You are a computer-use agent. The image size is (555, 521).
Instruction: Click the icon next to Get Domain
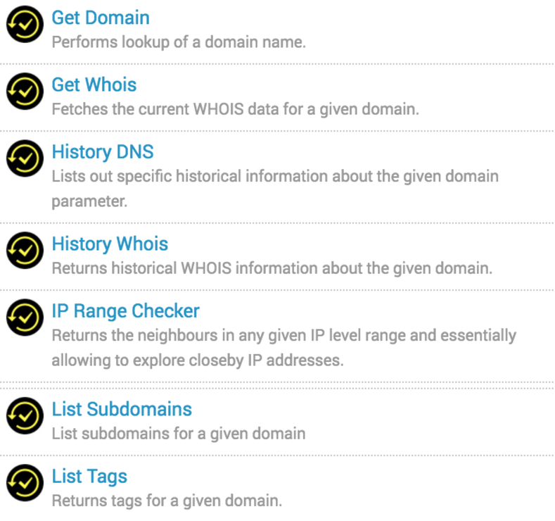25,24
